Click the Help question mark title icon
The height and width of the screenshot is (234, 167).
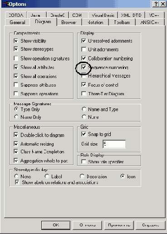(156, 4)
